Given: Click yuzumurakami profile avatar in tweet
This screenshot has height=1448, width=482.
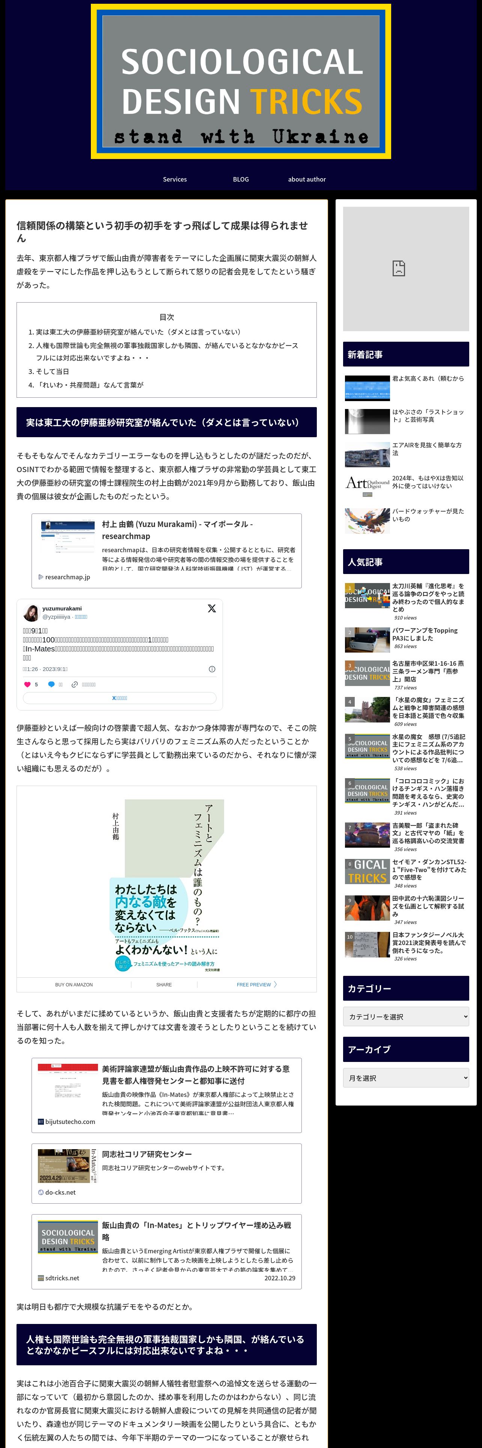Looking at the screenshot, I should (x=31, y=613).
